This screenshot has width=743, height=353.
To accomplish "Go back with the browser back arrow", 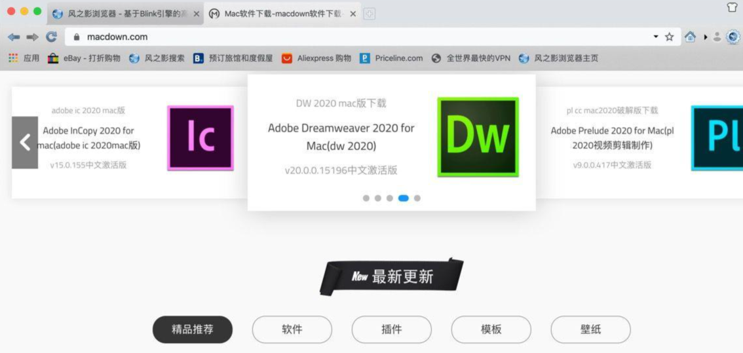I will (x=14, y=37).
